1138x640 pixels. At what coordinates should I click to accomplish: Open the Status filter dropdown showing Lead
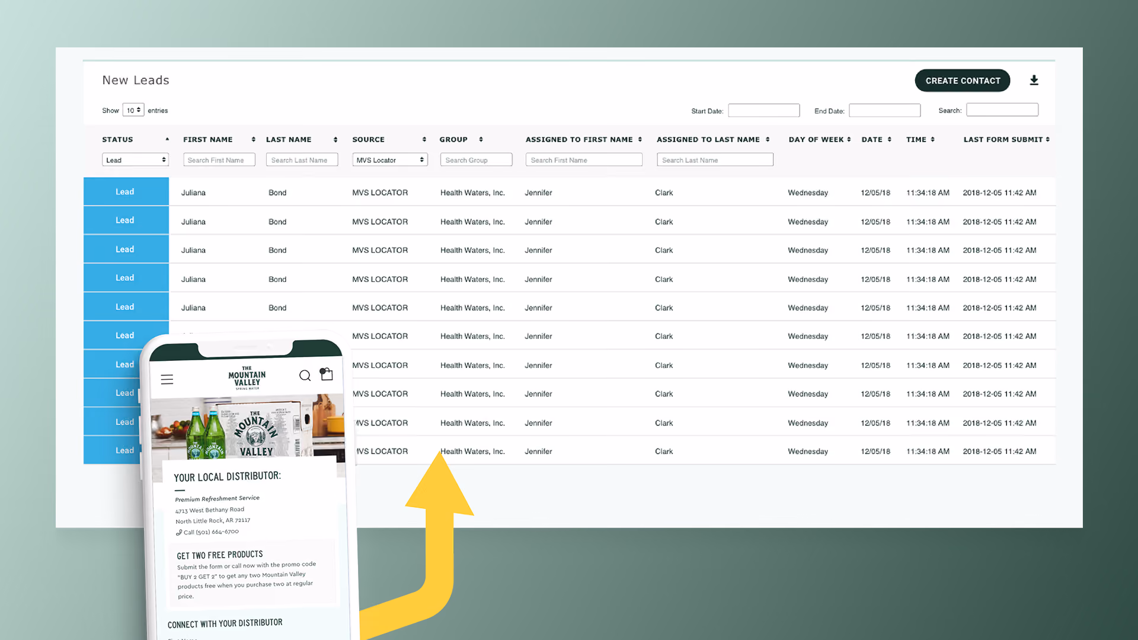click(135, 160)
